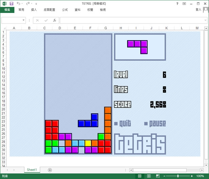Image resolution: width=209 pixels, height=179 pixels.
Task: Click the insert function fx icon
Action: (54, 20)
